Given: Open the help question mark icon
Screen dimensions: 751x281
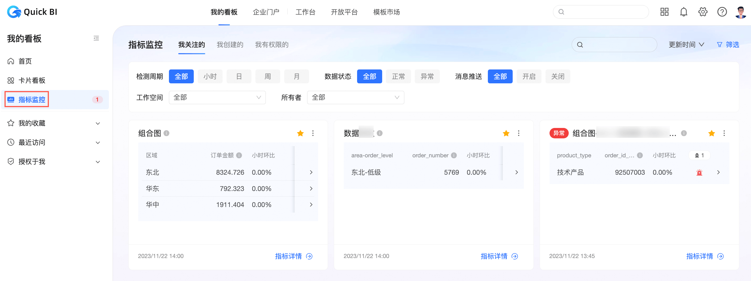Looking at the screenshot, I should coord(722,12).
